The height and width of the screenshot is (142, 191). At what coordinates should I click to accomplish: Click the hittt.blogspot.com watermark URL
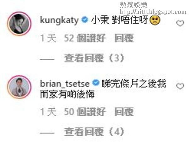[153, 12]
